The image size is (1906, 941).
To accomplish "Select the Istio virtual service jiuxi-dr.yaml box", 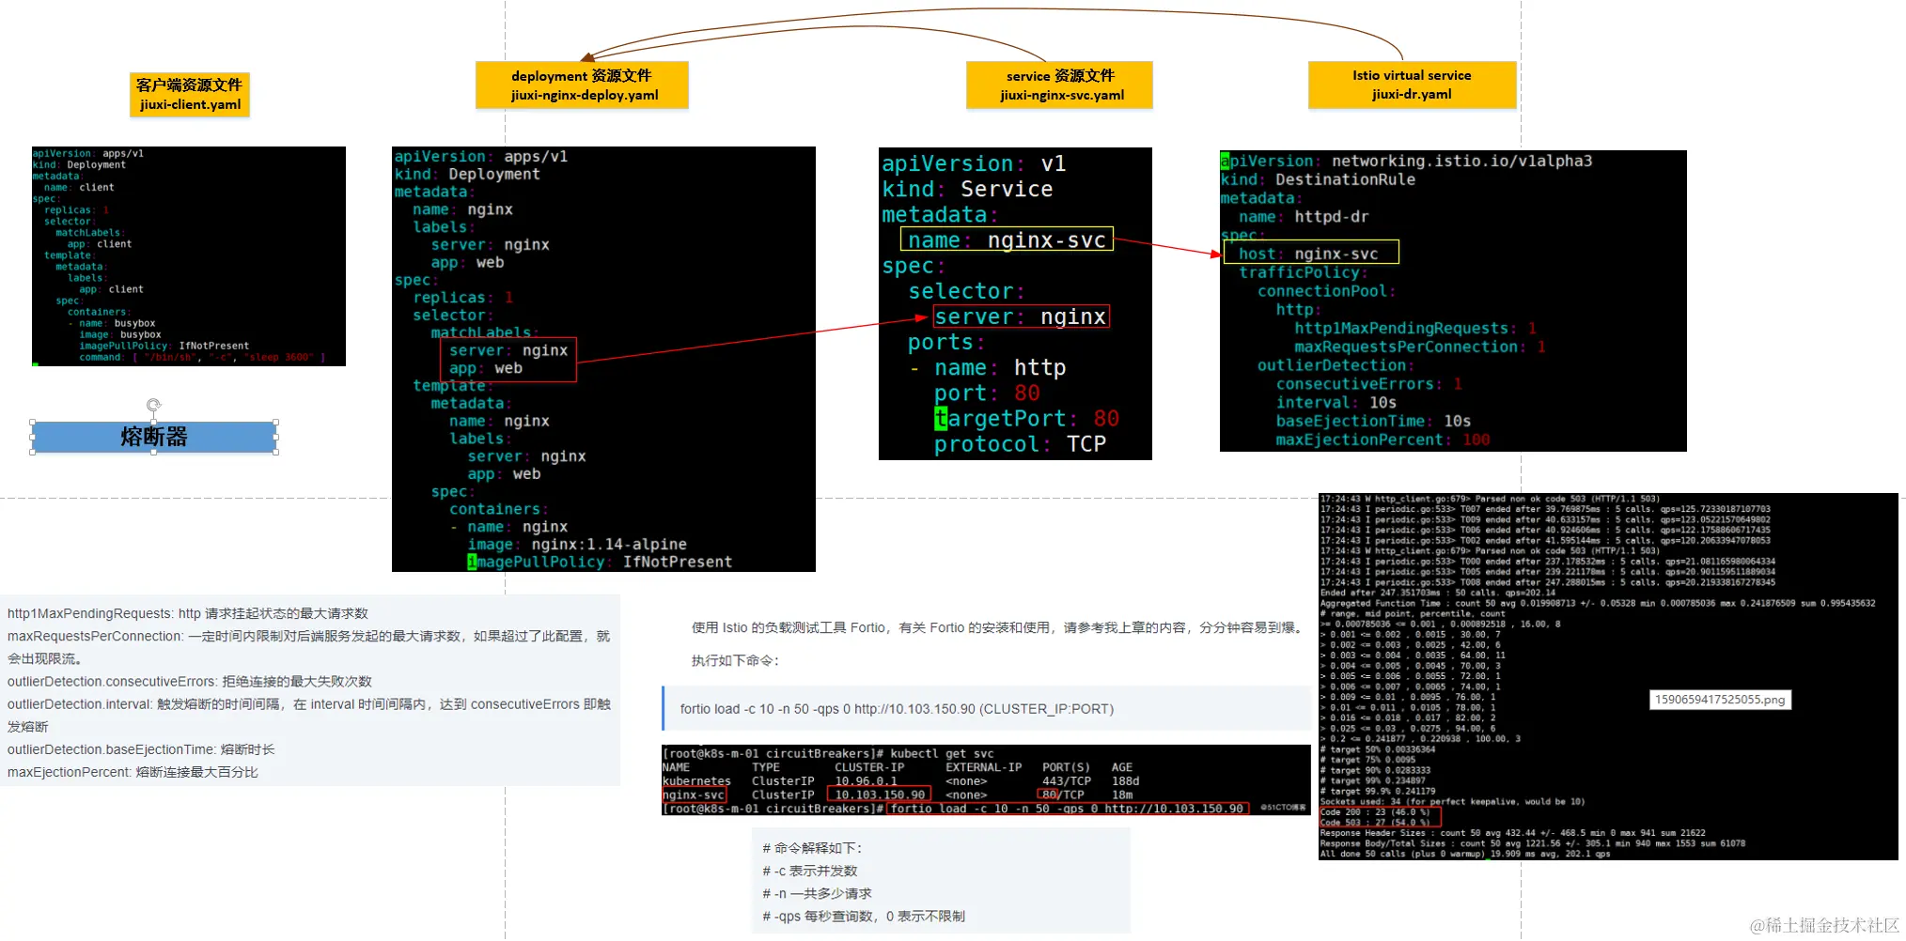I will 1412,85.
